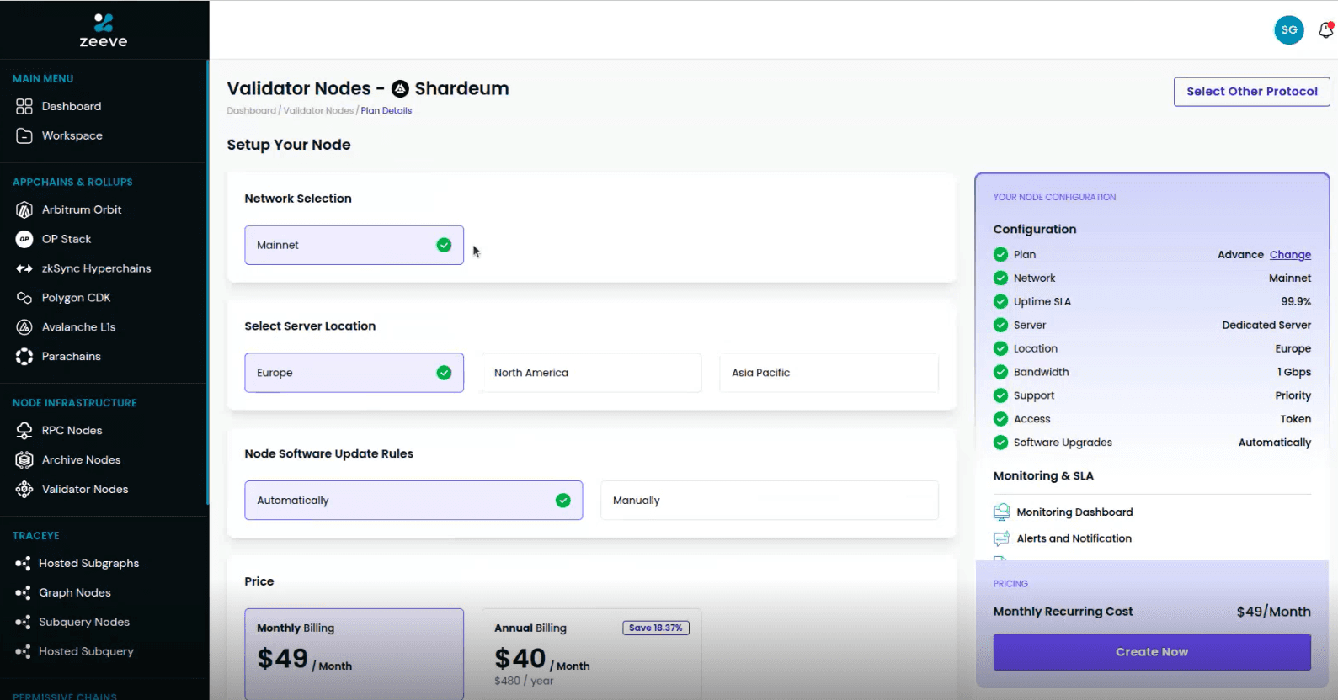Select Asia Pacific server location

(829, 373)
